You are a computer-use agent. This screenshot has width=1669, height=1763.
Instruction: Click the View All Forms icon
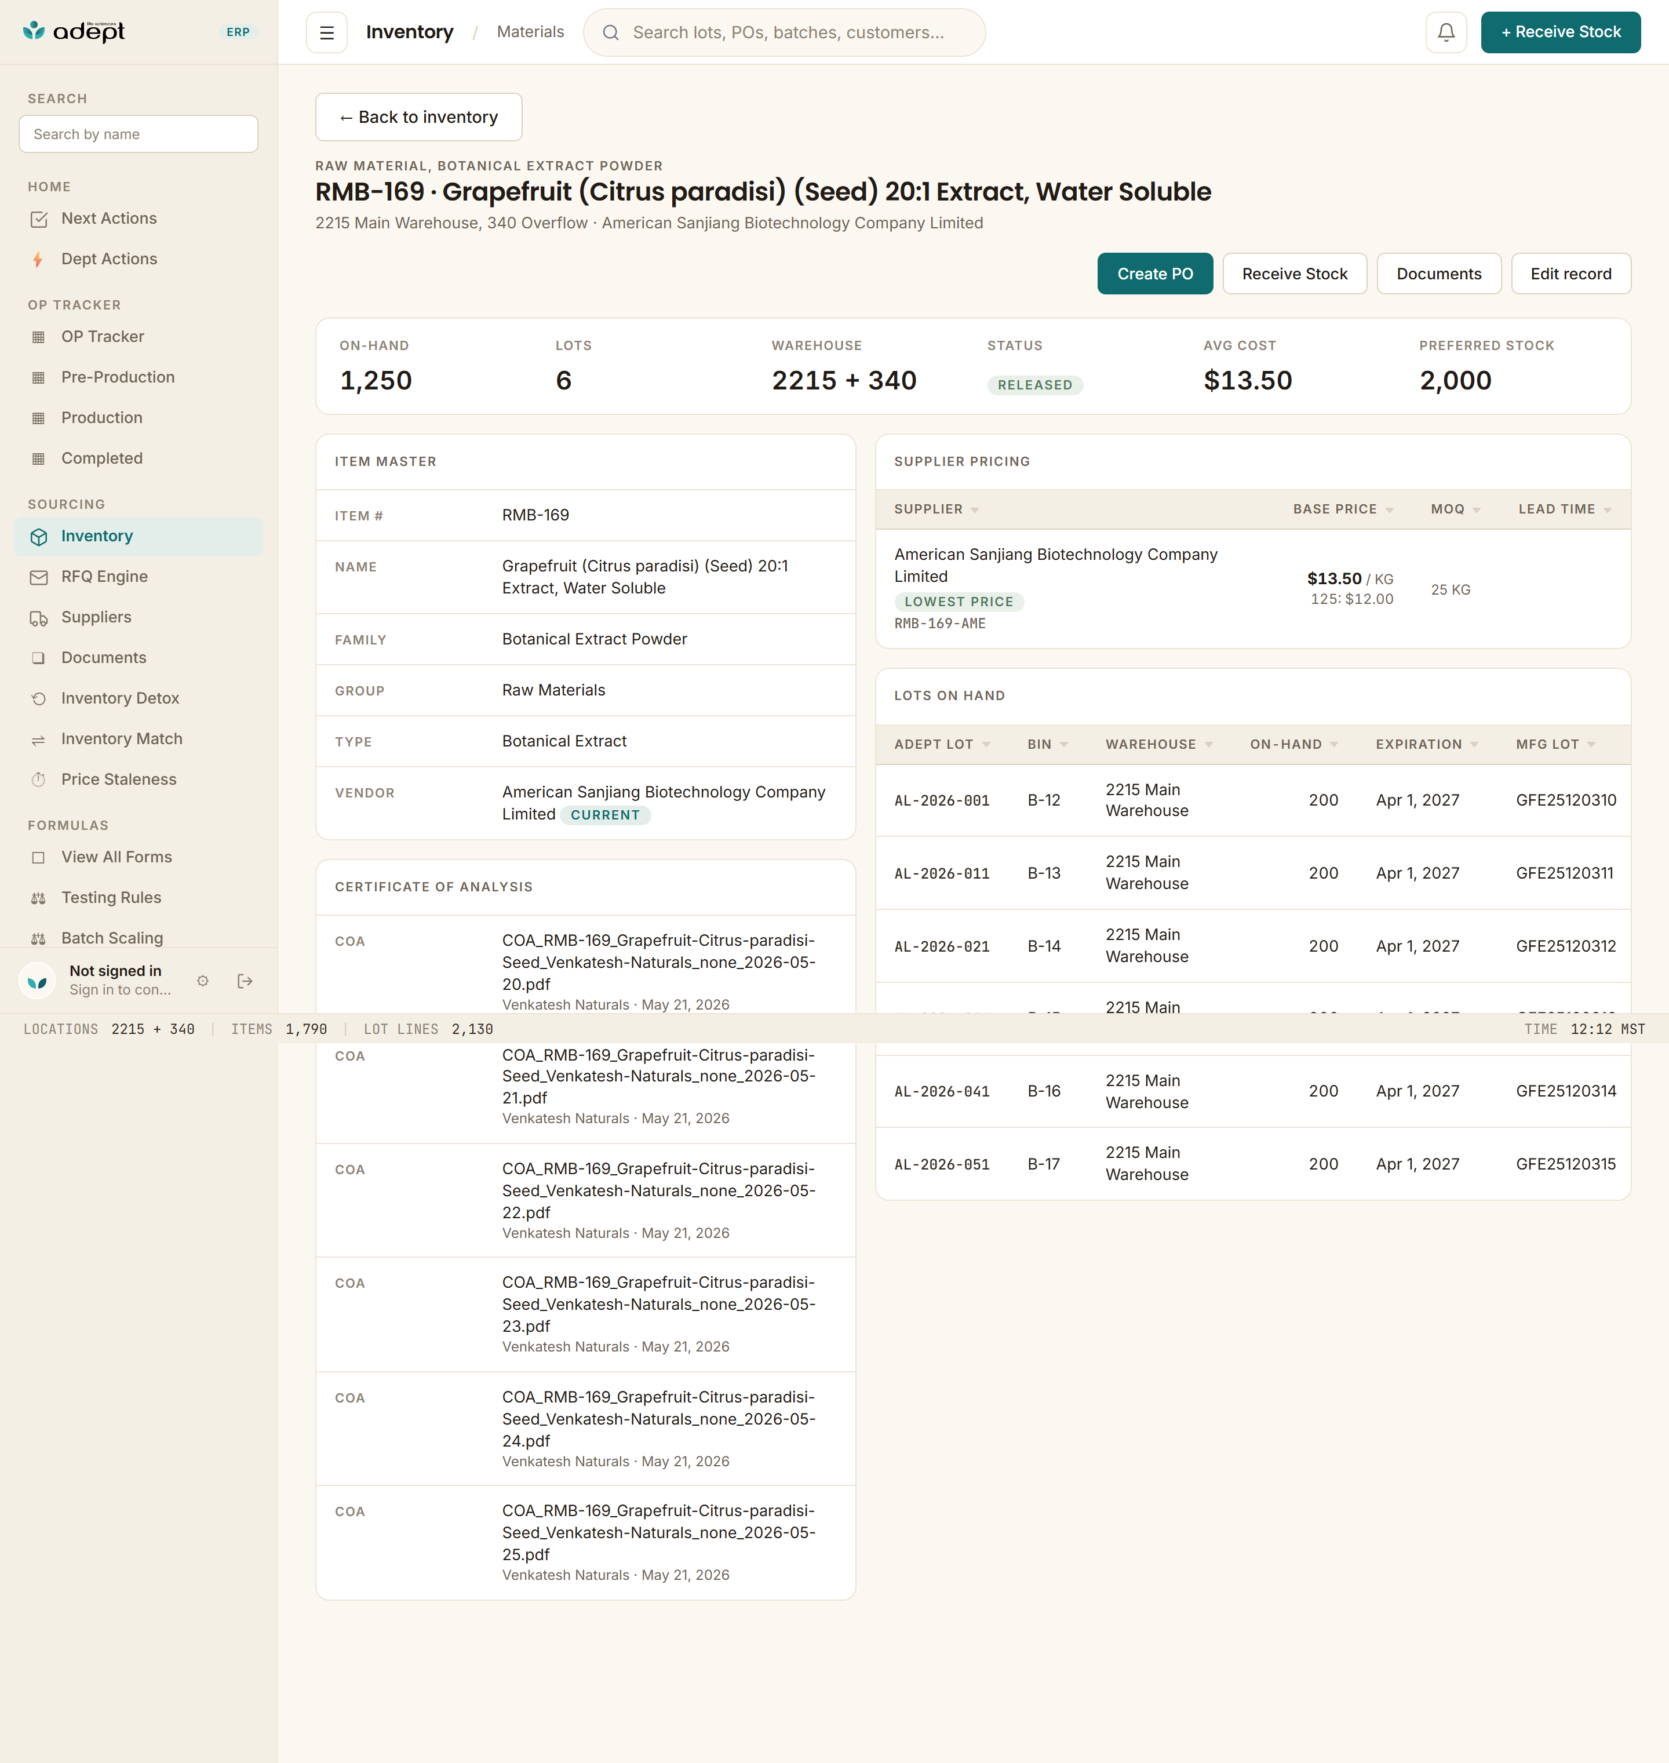point(38,858)
